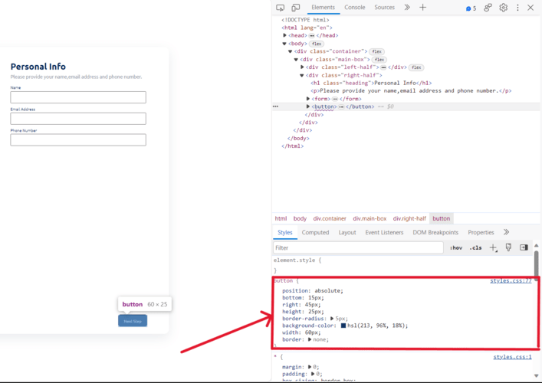Toggle .cls class editor

pos(475,247)
